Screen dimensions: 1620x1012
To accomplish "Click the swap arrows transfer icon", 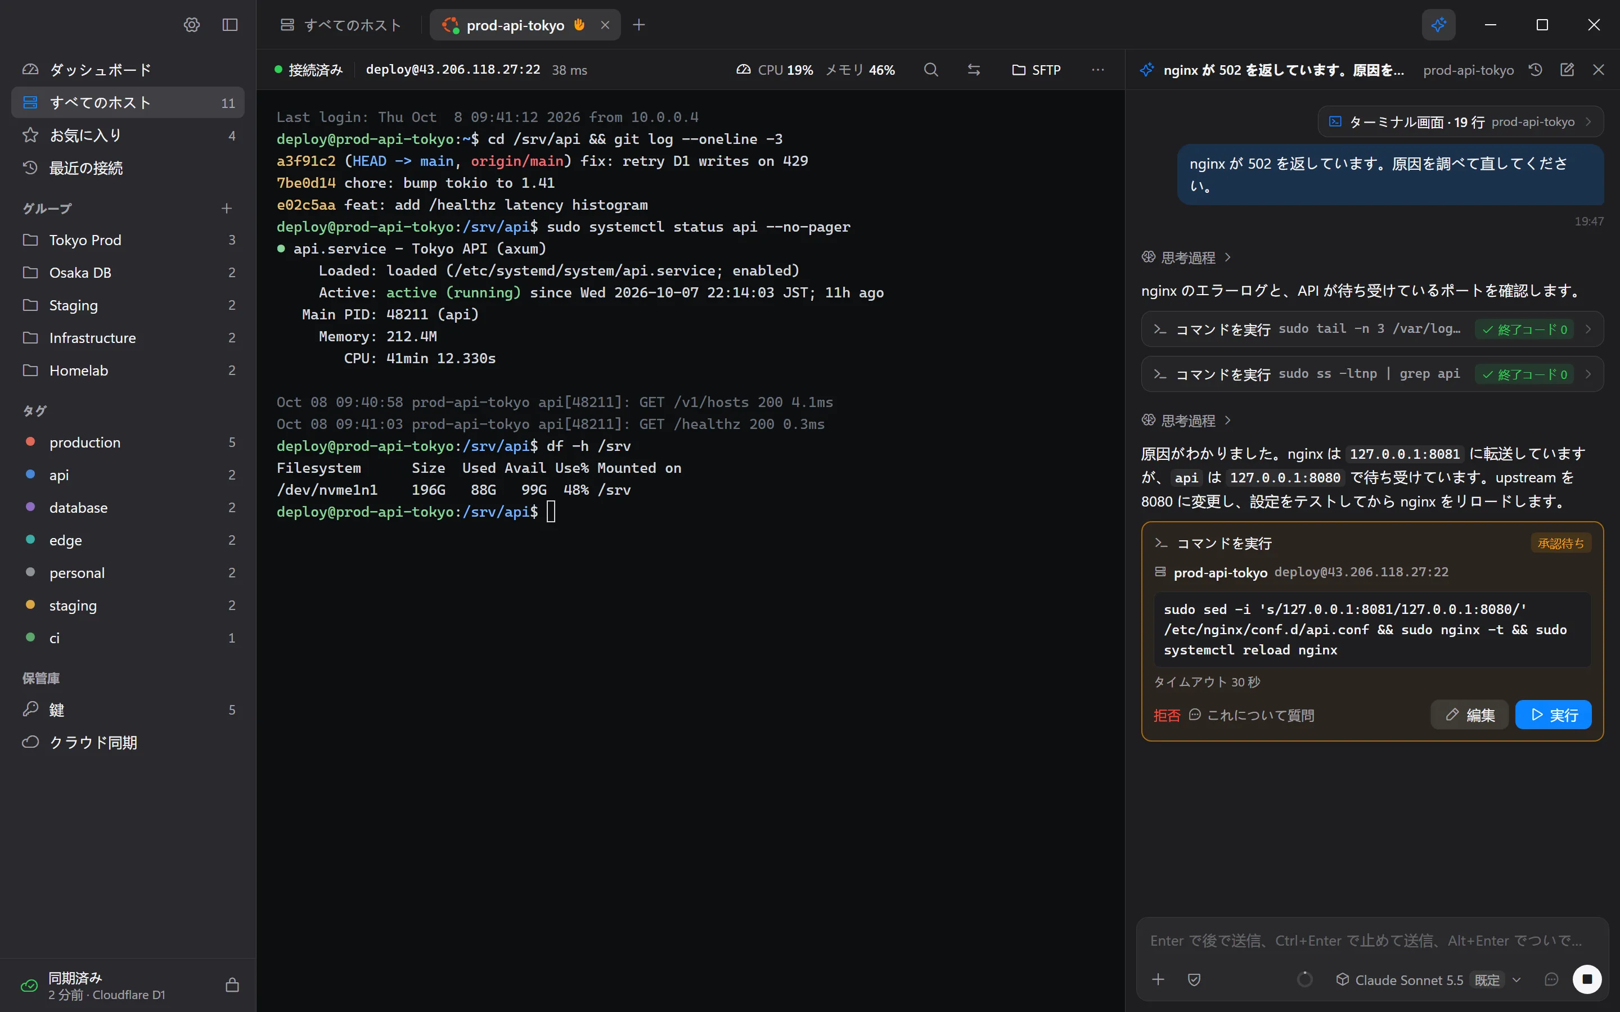I will [973, 70].
